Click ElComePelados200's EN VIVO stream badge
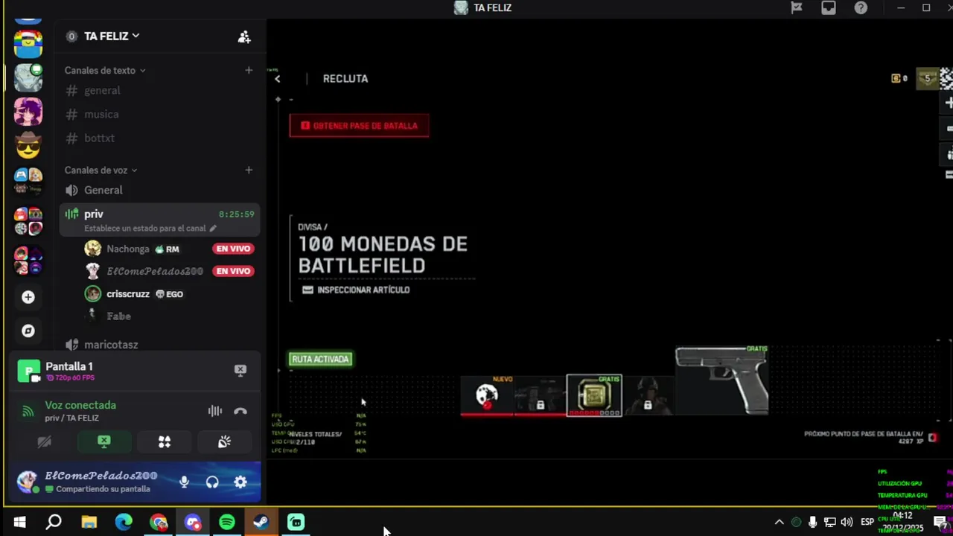 (234, 271)
